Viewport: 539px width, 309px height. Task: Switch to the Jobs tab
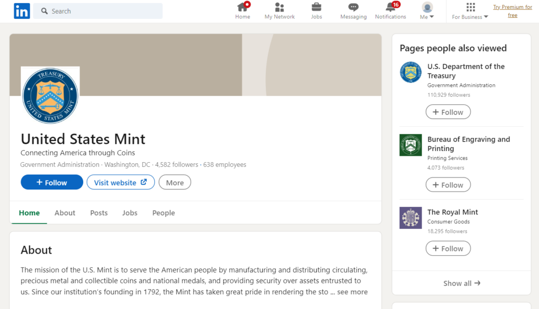coord(129,213)
